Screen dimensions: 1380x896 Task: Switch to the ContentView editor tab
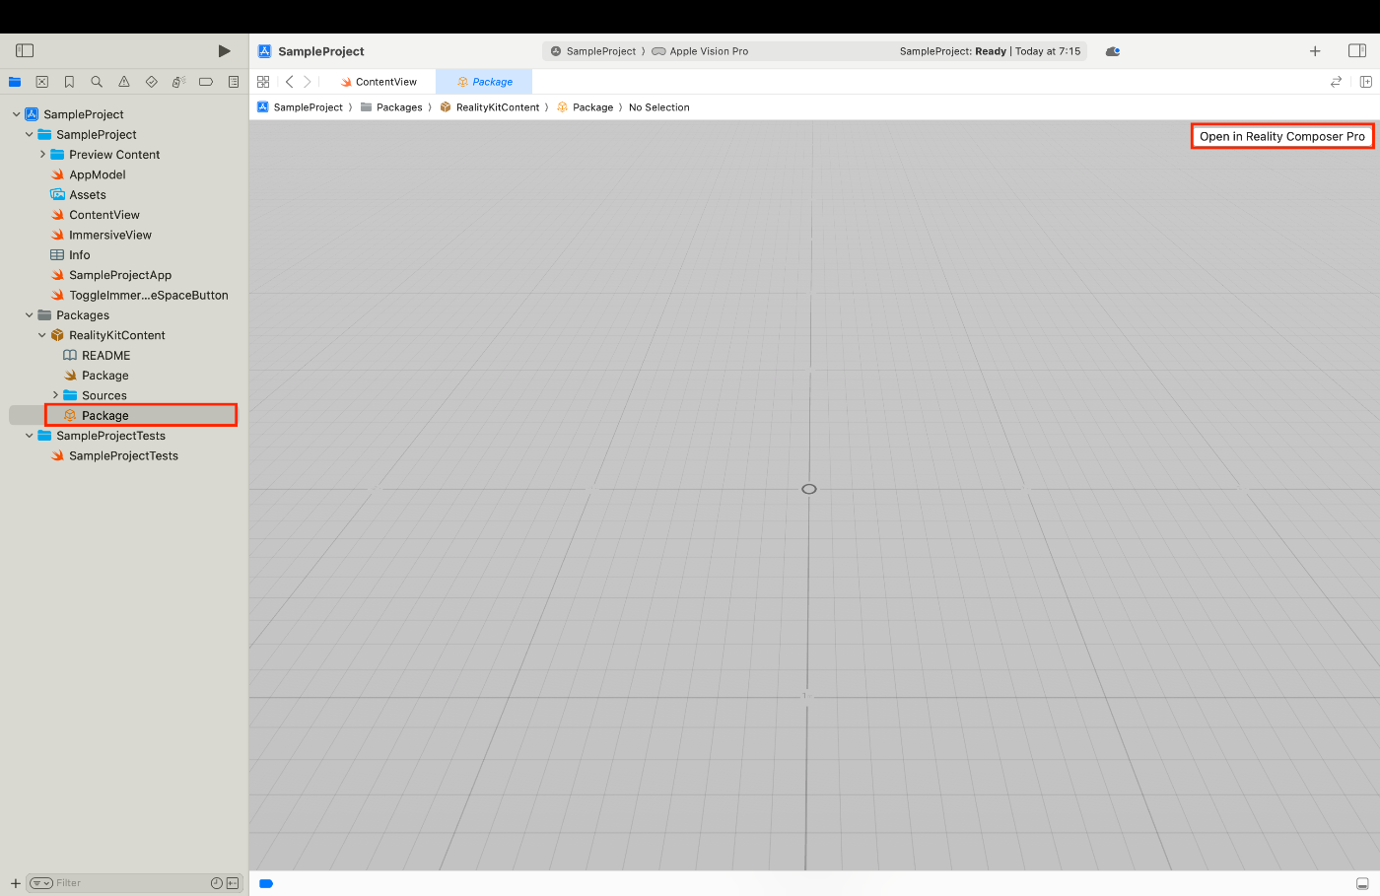pos(379,82)
